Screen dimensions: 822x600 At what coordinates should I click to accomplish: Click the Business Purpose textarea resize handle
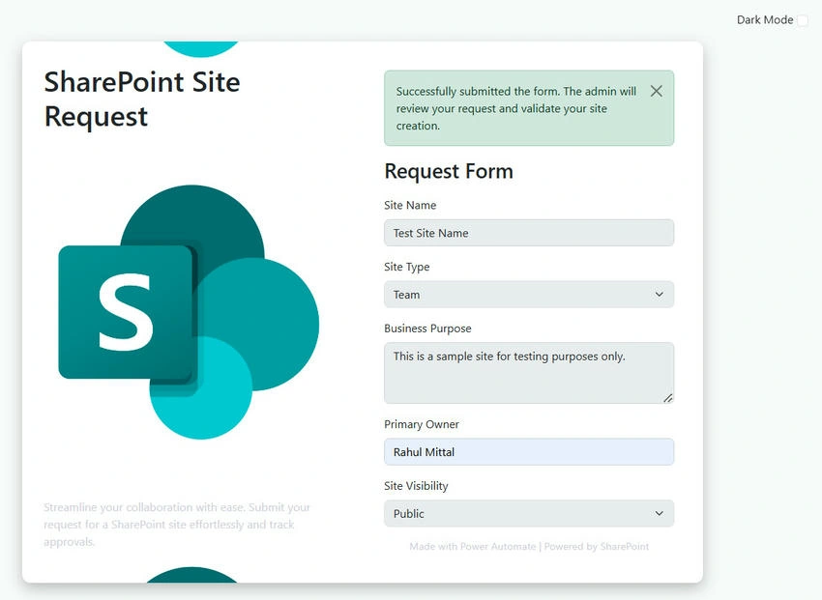pyautogui.click(x=667, y=398)
